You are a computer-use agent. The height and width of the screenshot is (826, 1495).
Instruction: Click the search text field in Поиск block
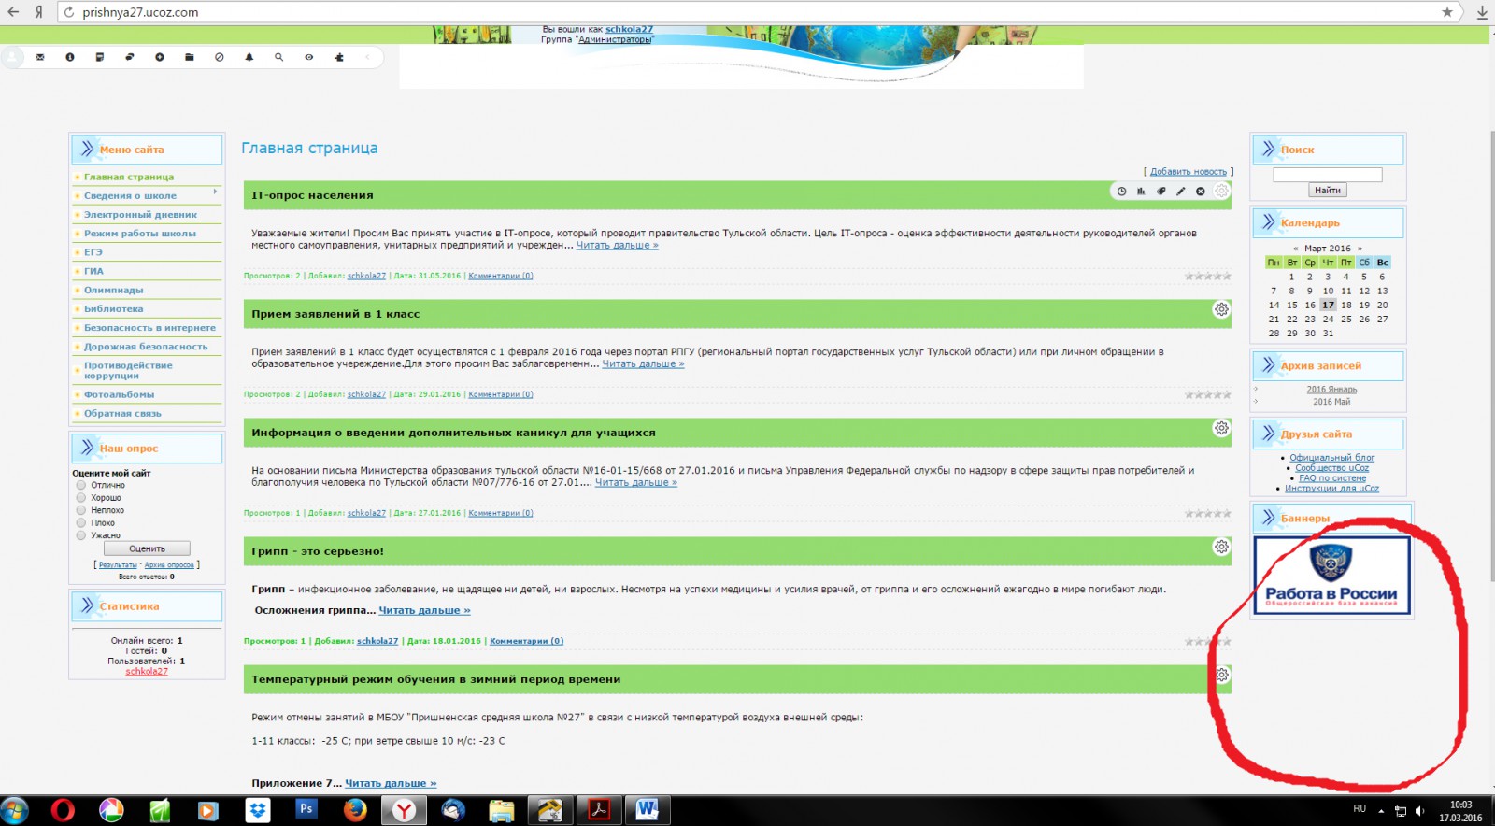coord(1327,175)
